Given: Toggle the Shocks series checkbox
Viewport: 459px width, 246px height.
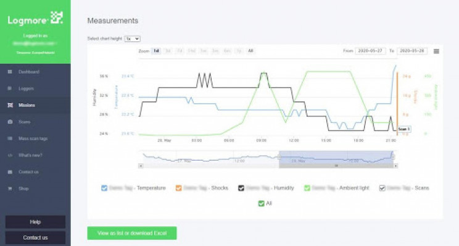Looking at the screenshot, I should 178,189.
